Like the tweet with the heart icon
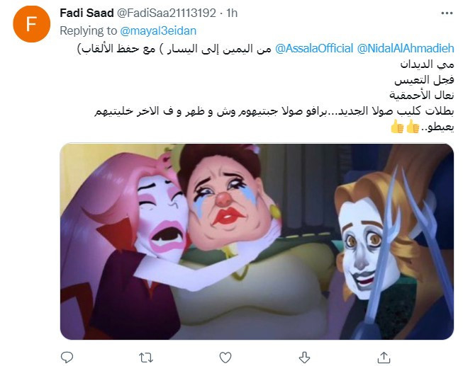 (x=225, y=358)
